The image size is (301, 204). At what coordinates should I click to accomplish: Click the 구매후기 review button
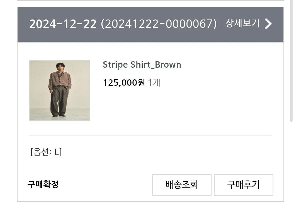tap(243, 185)
